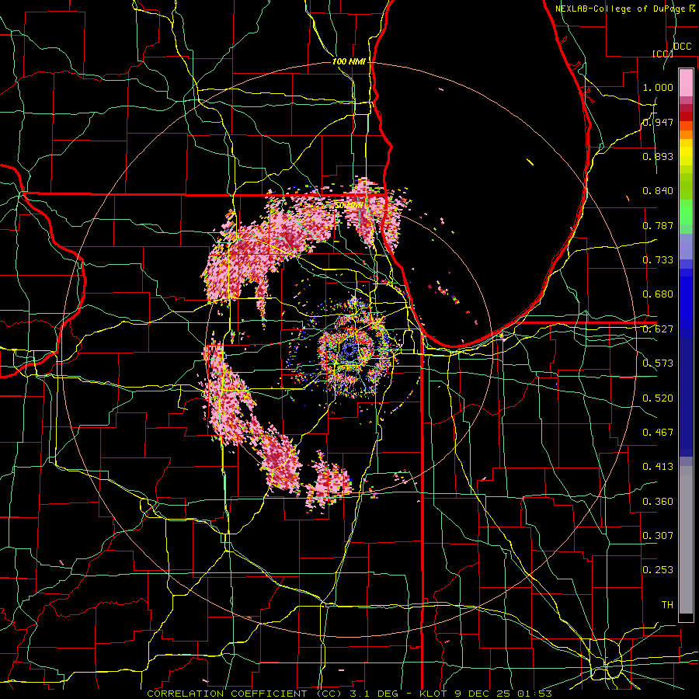Select the 0.573 legend value
Viewport: 699px width, 699px height.
click(658, 363)
